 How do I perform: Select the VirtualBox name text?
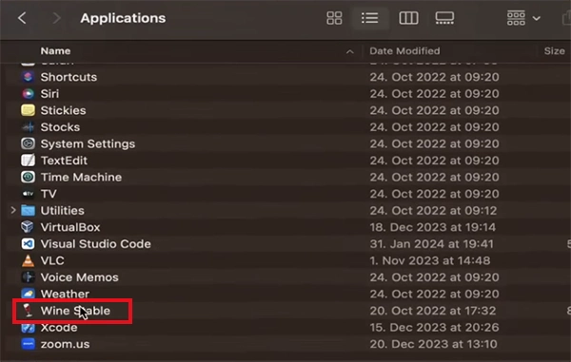click(69, 227)
